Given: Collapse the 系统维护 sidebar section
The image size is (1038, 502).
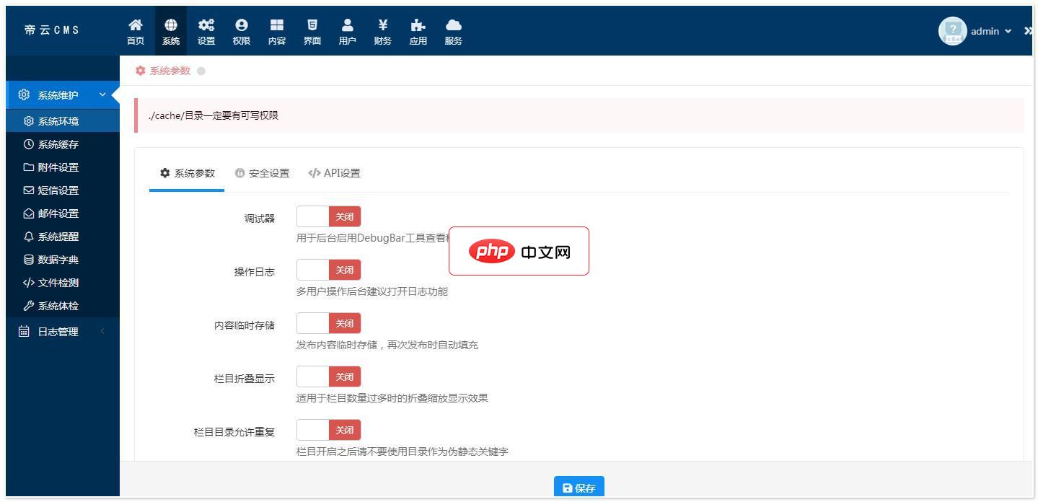Looking at the screenshot, I should 62,95.
